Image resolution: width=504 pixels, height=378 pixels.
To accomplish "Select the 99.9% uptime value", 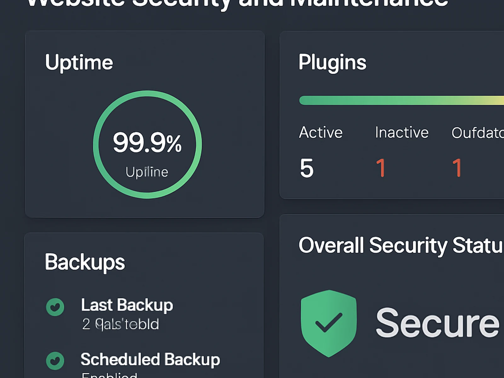I will (147, 143).
